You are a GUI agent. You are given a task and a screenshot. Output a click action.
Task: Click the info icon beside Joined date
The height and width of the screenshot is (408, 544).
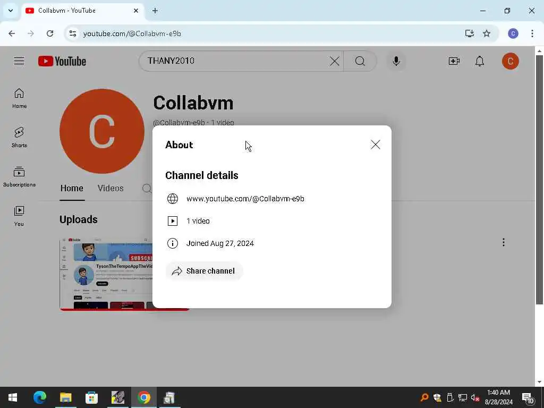click(x=173, y=243)
